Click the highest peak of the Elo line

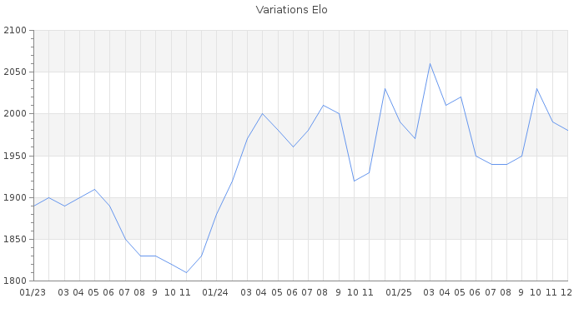click(x=430, y=64)
